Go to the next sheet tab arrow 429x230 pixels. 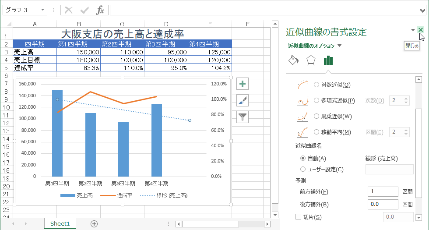(x=25, y=224)
